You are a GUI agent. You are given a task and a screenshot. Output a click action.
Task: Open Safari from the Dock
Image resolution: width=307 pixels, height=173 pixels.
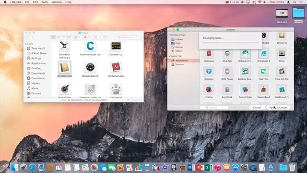tap(32, 168)
